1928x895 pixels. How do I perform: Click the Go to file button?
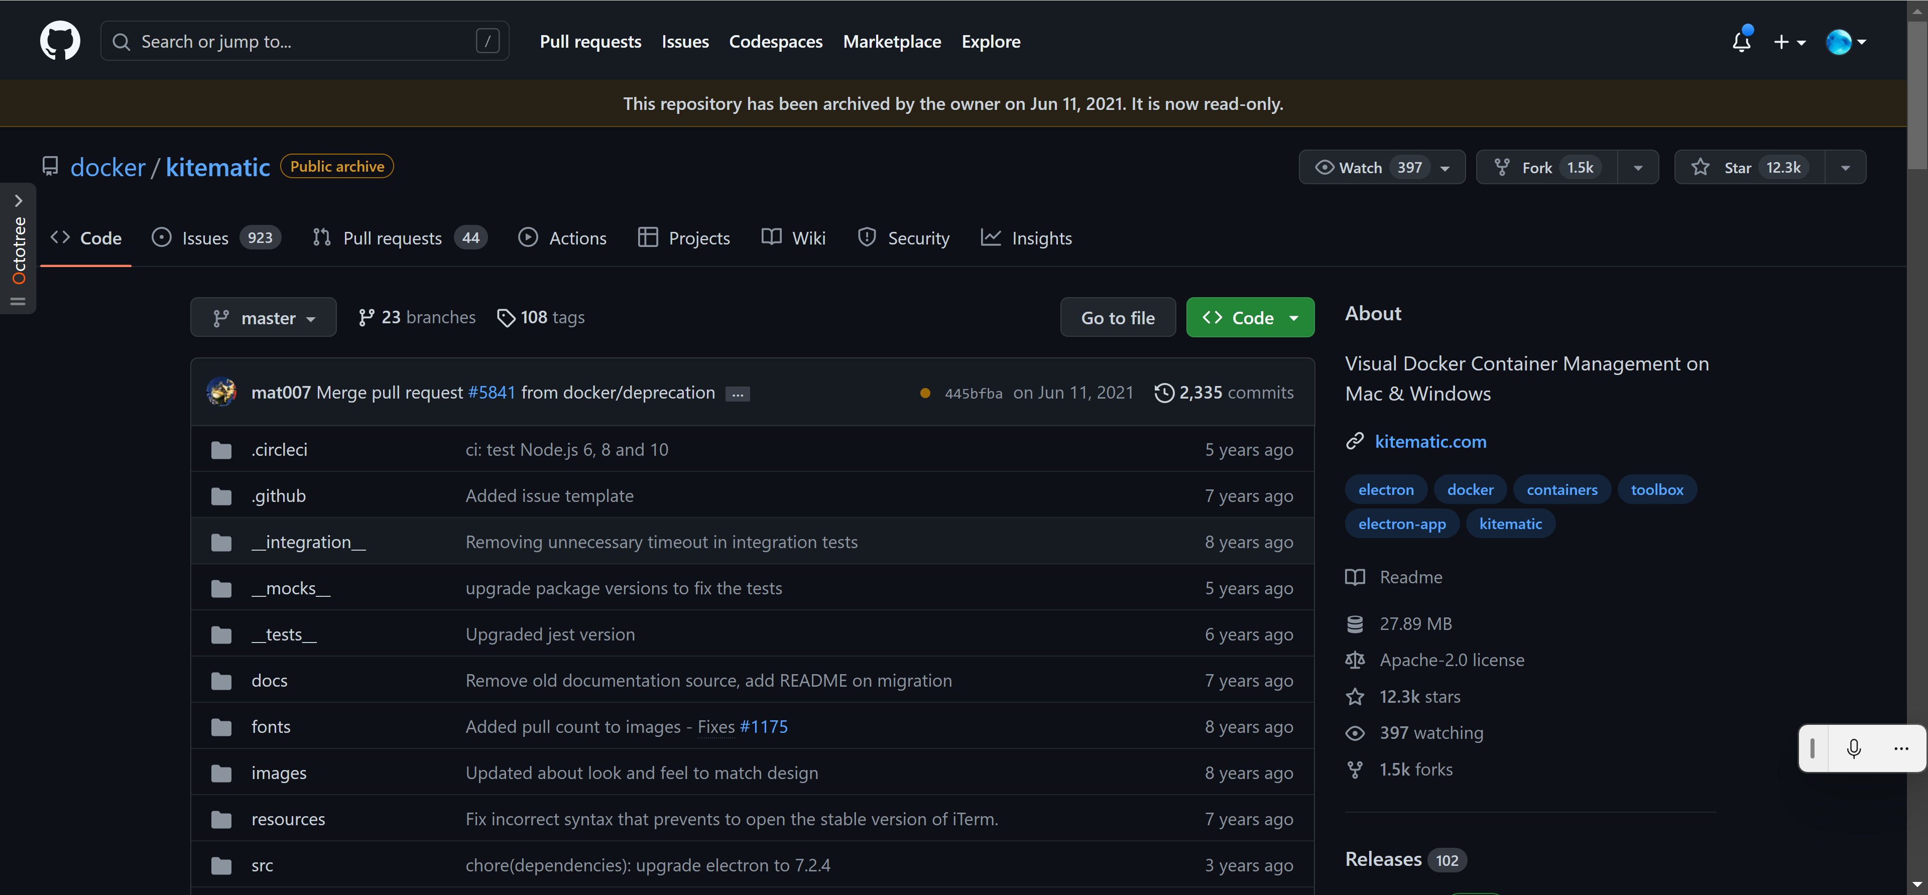click(x=1118, y=317)
